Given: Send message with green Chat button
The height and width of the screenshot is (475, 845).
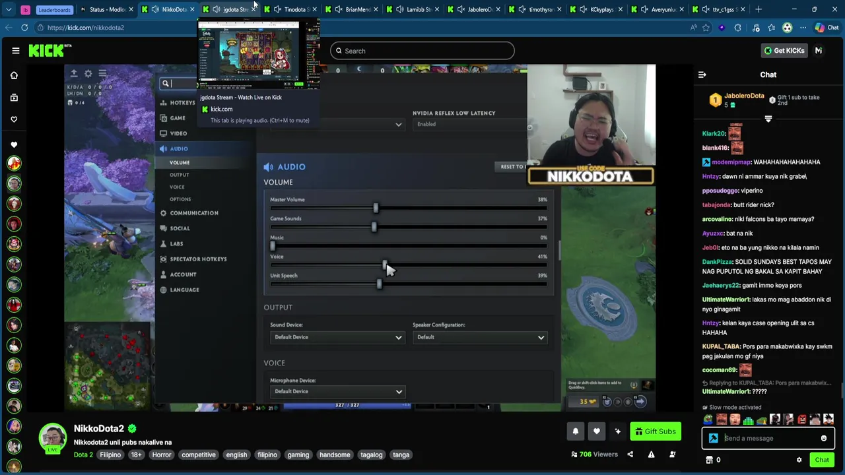Looking at the screenshot, I should point(822,460).
